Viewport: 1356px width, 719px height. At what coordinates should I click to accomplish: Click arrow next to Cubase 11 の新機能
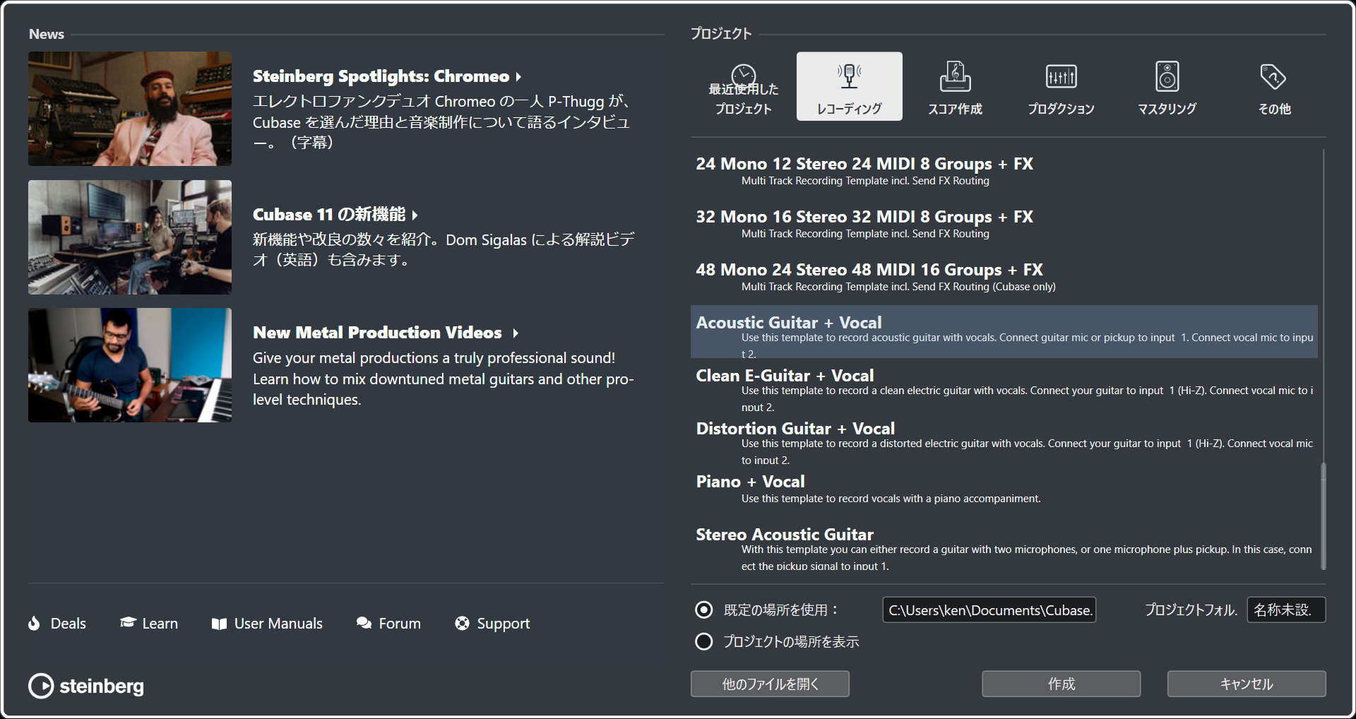(x=415, y=215)
